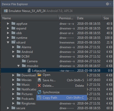Click the Lokace.txt date 2018-05-08 18:58
Image resolution: width=114 pixels, height=111 pixels.
pos(89,71)
